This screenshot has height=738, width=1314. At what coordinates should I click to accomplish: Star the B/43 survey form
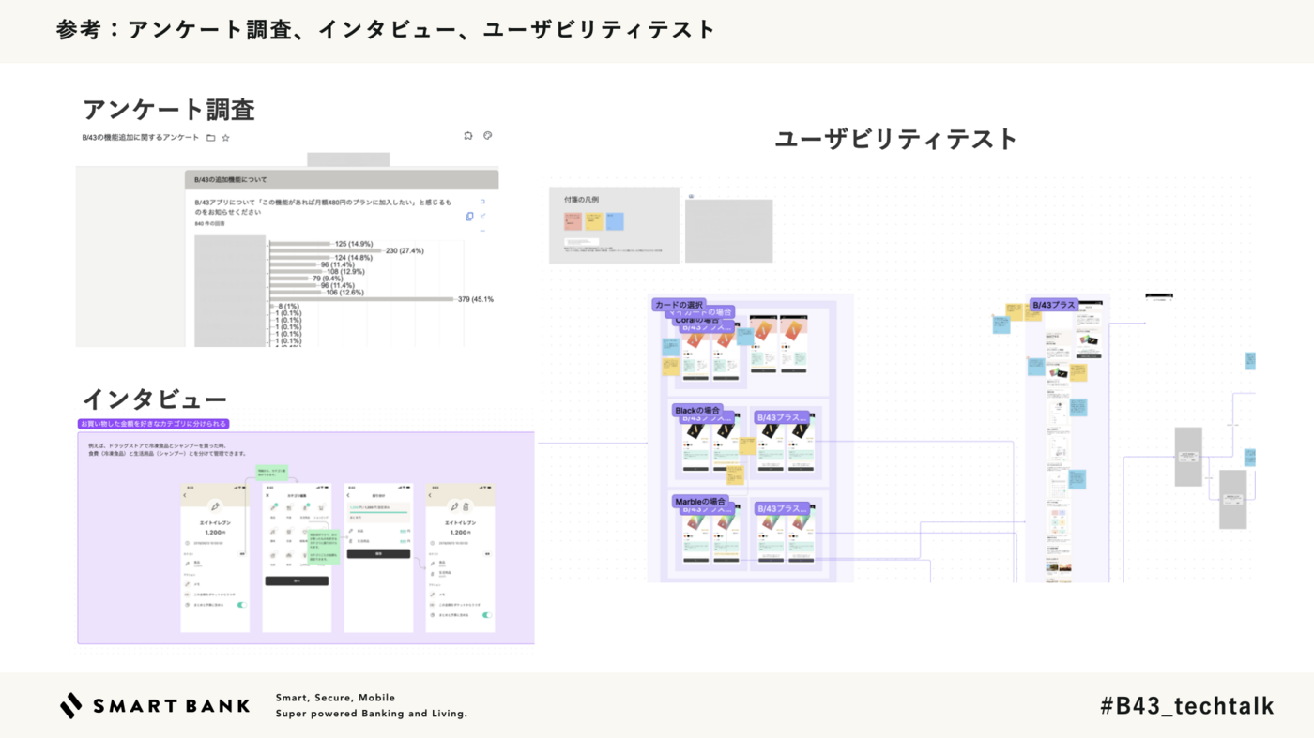225,138
